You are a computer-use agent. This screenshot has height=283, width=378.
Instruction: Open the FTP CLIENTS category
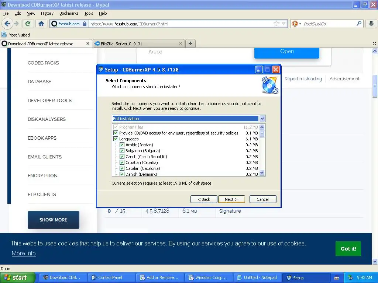click(x=42, y=194)
